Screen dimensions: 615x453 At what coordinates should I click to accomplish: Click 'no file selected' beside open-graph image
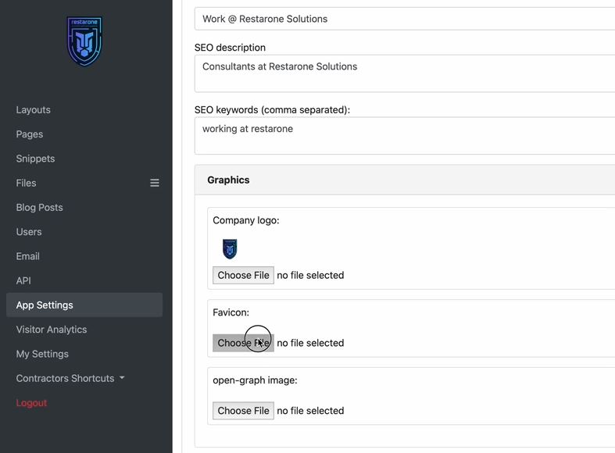(x=310, y=411)
